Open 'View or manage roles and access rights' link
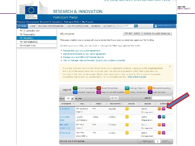The image size is (195, 146). click(x=94, y=60)
